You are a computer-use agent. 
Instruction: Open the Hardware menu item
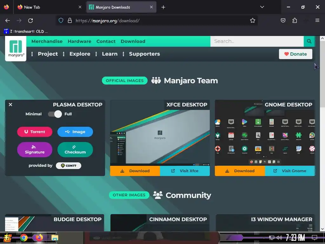(x=79, y=41)
